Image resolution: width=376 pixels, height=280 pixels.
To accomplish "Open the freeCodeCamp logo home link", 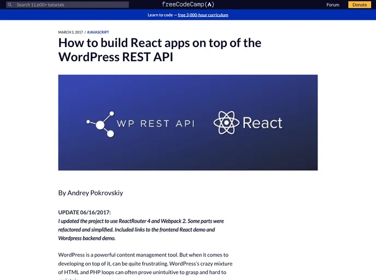I will pyautogui.click(x=188, y=4).
